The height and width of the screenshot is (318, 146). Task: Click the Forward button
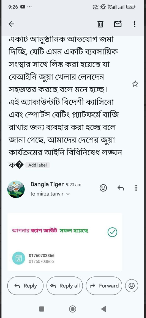coord(104,286)
